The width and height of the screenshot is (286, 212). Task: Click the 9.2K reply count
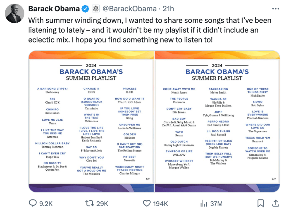pos(46,204)
